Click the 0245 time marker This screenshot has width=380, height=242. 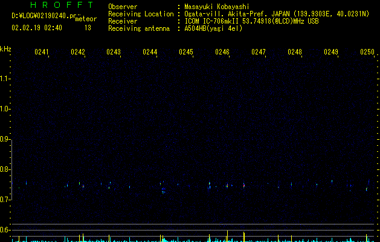tap(186, 51)
